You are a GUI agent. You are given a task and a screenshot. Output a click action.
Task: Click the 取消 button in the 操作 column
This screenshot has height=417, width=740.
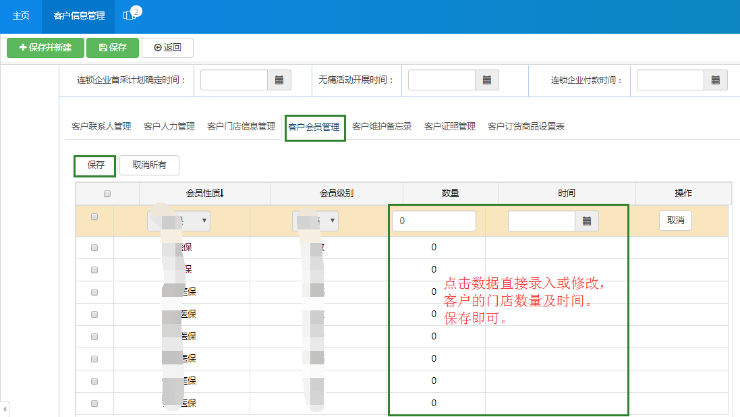[x=675, y=221]
